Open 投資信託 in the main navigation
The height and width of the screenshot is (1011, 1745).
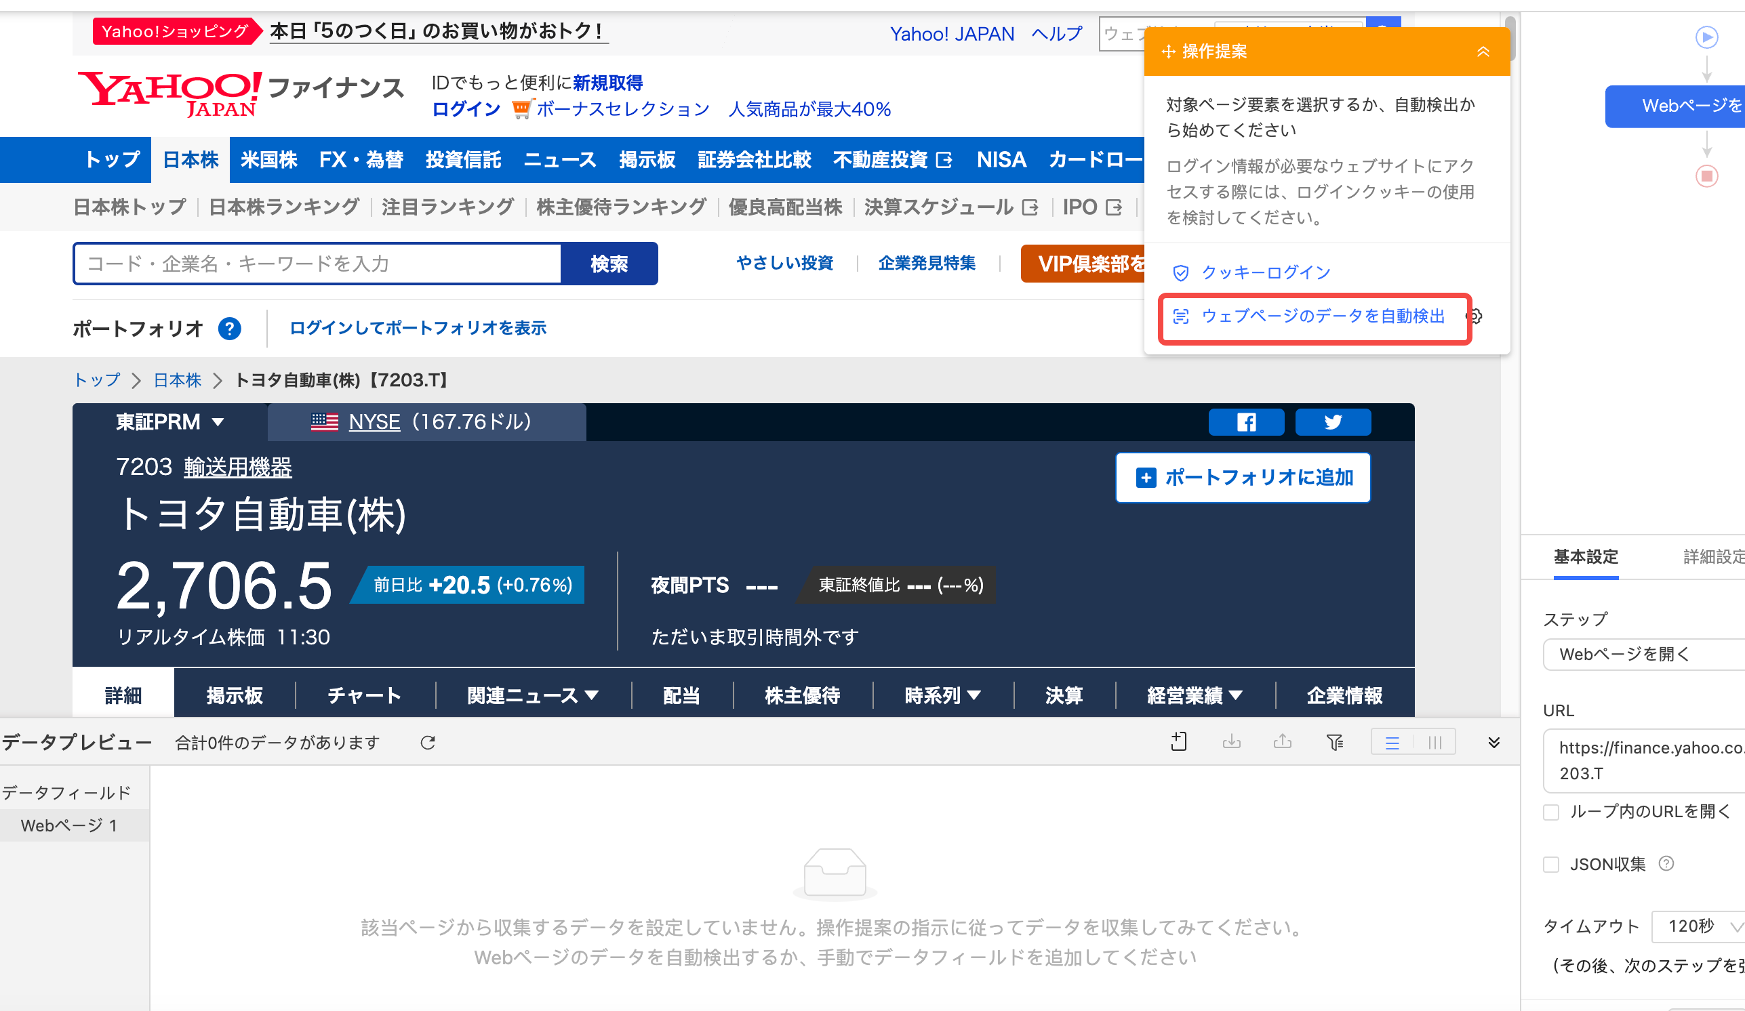463,160
